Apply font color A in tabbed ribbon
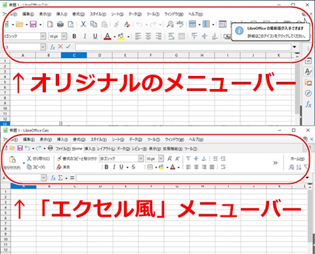Viewport: 315px width, 254px height. click(173, 167)
